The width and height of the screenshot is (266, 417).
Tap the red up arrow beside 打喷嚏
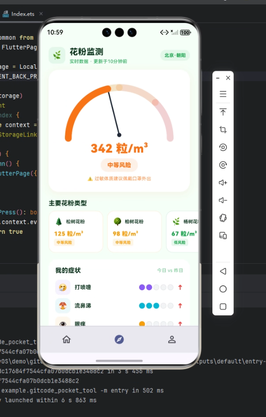point(180,287)
